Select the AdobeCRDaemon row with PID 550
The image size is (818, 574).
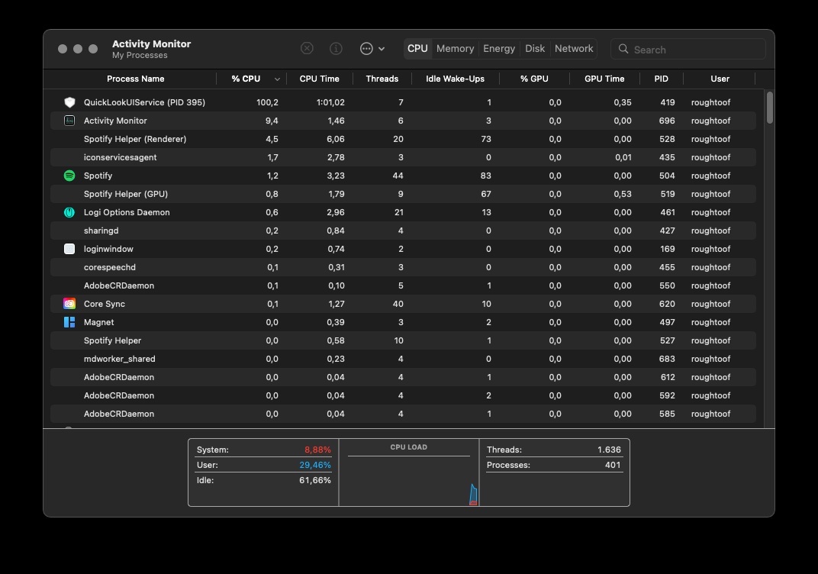click(403, 285)
